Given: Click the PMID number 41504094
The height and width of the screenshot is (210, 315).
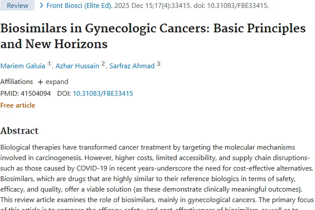Looking at the screenshot, I should tap(36, 94).
